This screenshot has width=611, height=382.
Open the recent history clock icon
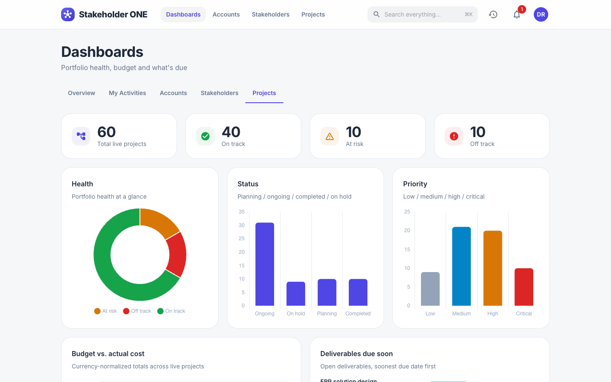(493, 14)
